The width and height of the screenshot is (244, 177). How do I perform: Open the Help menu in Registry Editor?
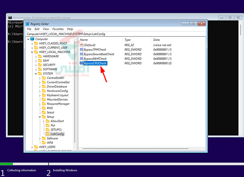pos(70,29)
